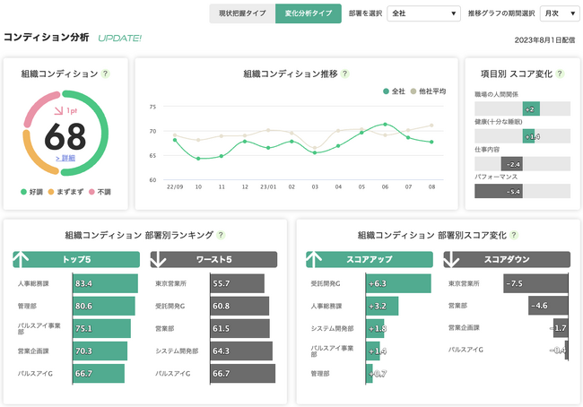Click the down arrow icon on ワースト5 header

(160, 259)
